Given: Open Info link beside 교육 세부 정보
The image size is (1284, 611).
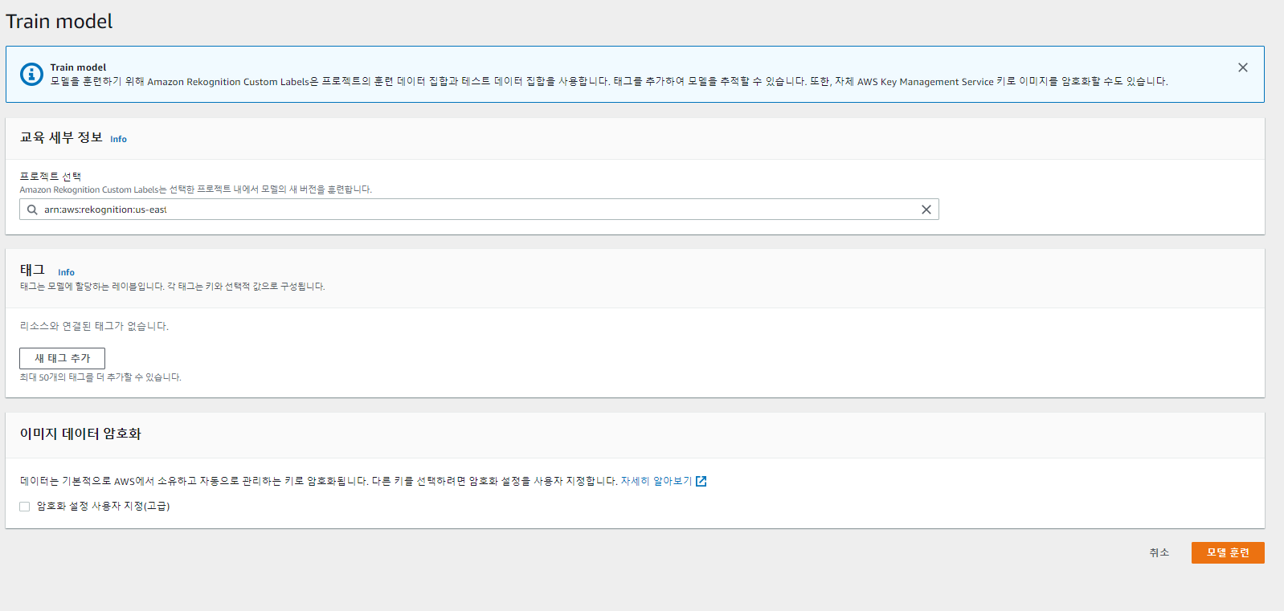Looking at the screenshot, I should click(118, 139).
